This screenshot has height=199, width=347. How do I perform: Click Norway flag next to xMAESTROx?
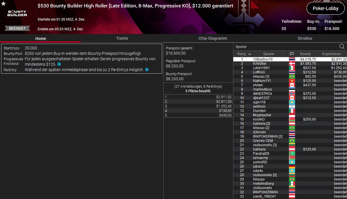pos(292,94)
